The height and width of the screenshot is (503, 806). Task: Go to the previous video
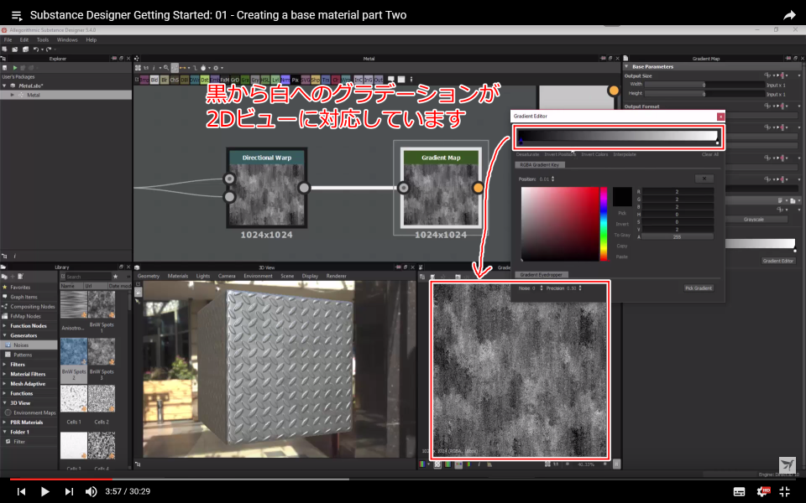point(21,491)
